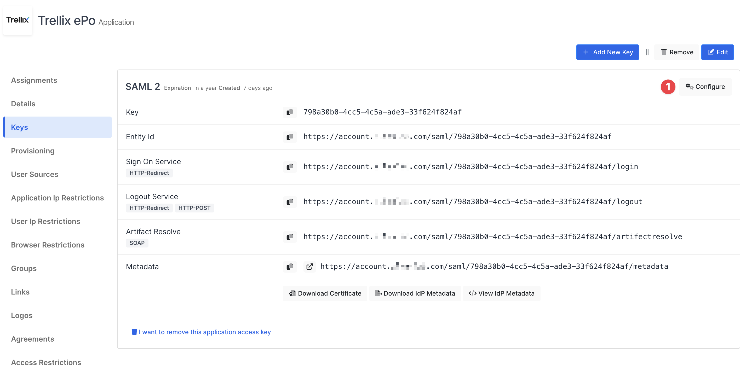This screenshot has width=746, height=369.
Task: Copy the Key value to clipboard
Action: (290, 112)
